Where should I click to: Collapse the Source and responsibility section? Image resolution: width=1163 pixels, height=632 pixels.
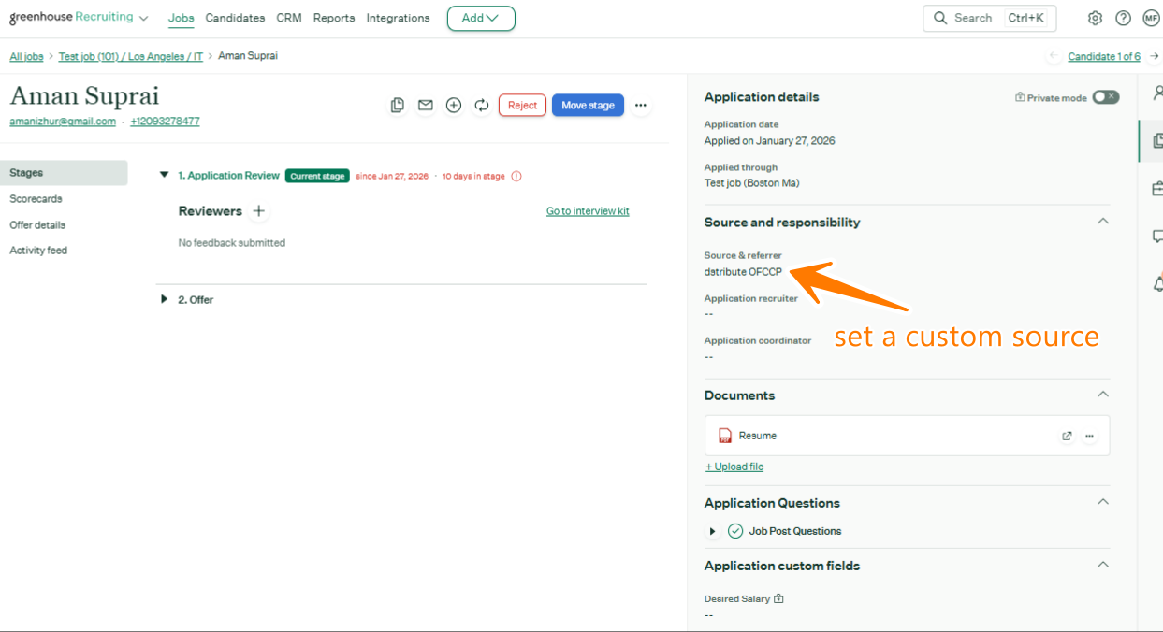pyautogui.click(x=1102, y=222)
